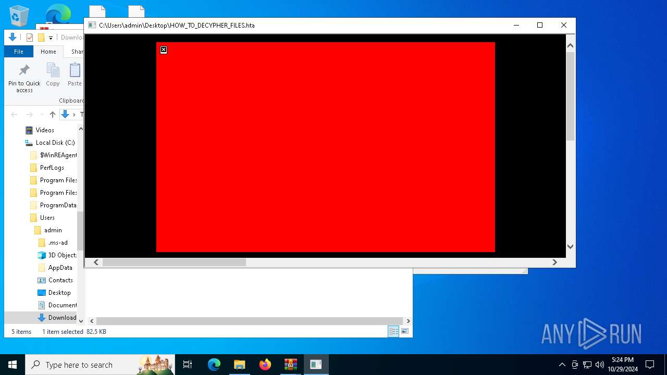Screen dimensions: 667x375
Task: Select Videos in navigation tree
Action: pyautogui.click(x=45, y=130)
